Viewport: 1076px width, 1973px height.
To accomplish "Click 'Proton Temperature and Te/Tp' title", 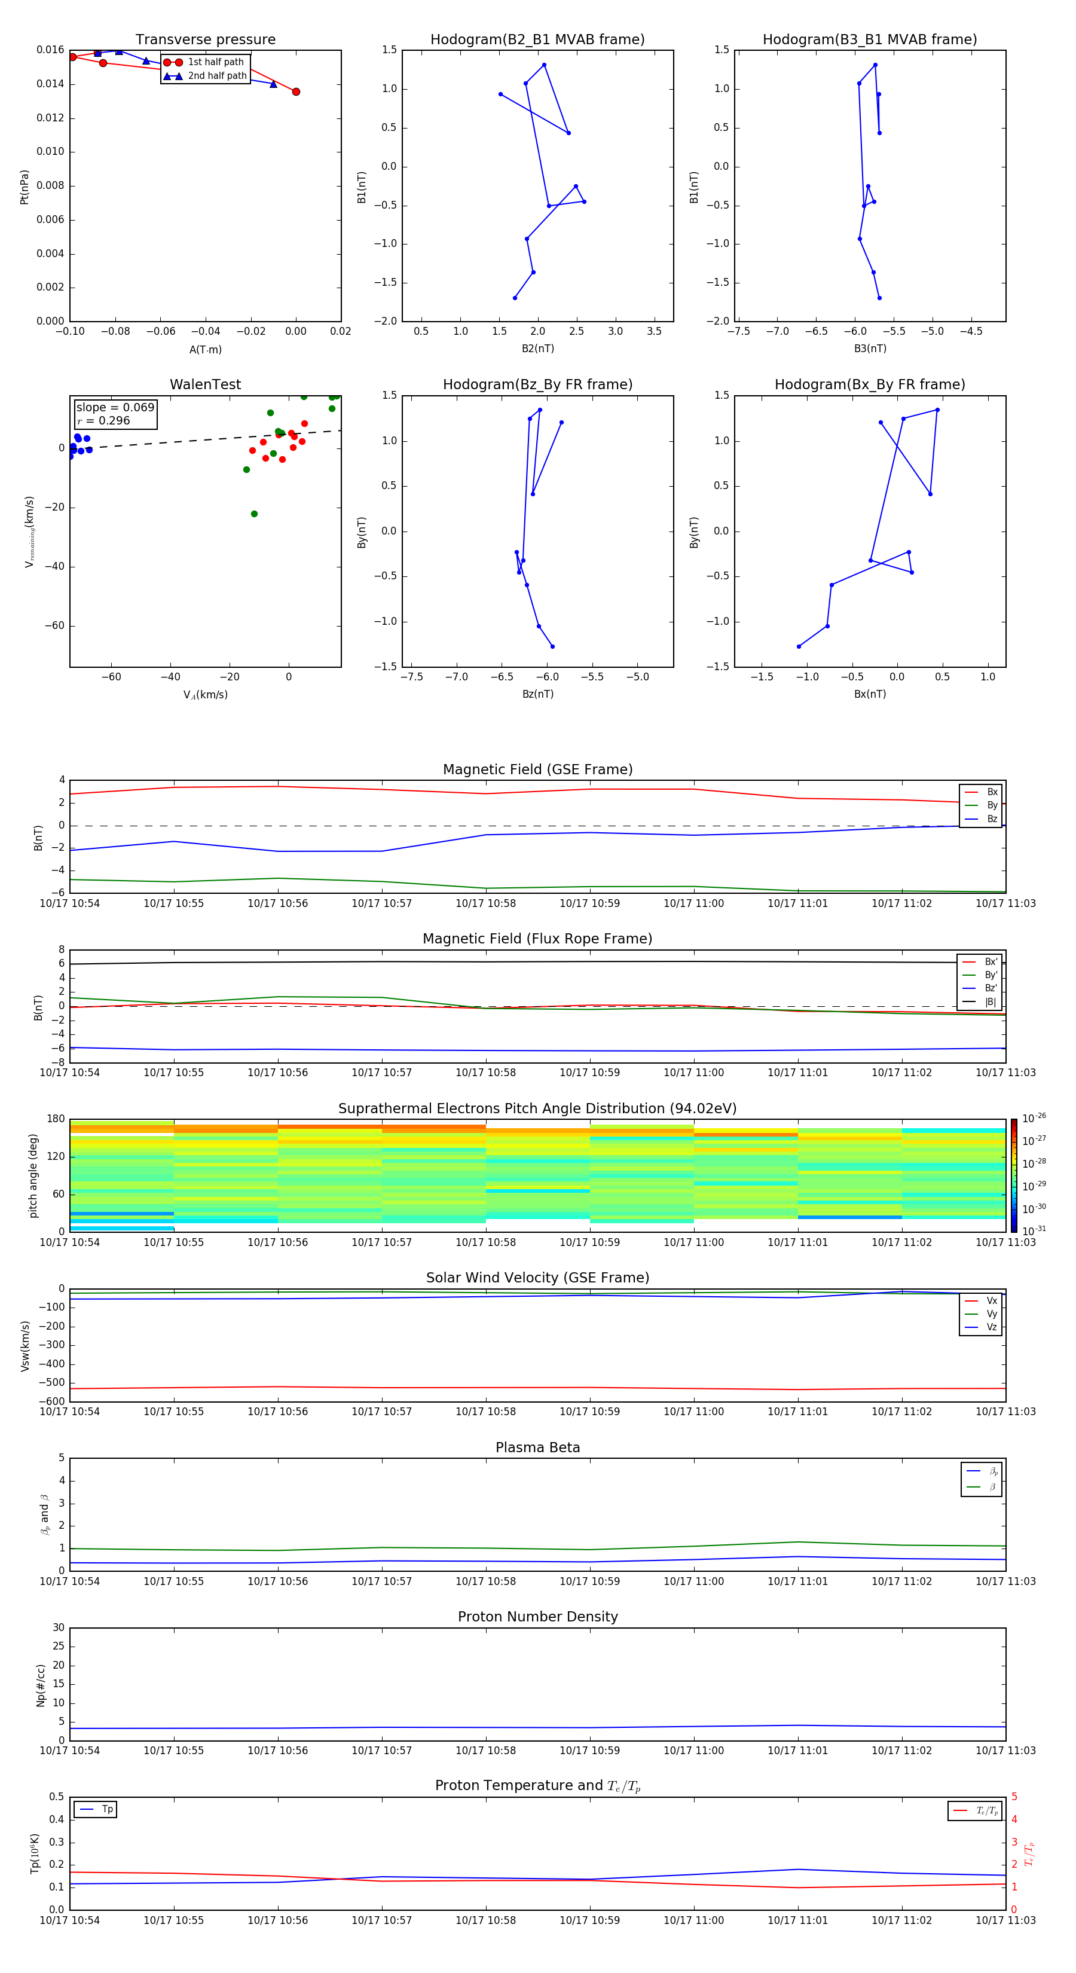I will pyautogui.click(x=537, y=1786).
